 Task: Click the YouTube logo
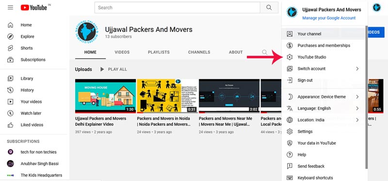tap(34, 8)
